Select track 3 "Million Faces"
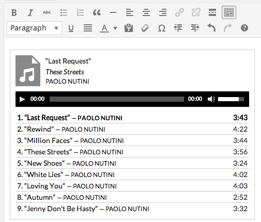Viewport: 261px width, 222px height. [x=132, y=140]
